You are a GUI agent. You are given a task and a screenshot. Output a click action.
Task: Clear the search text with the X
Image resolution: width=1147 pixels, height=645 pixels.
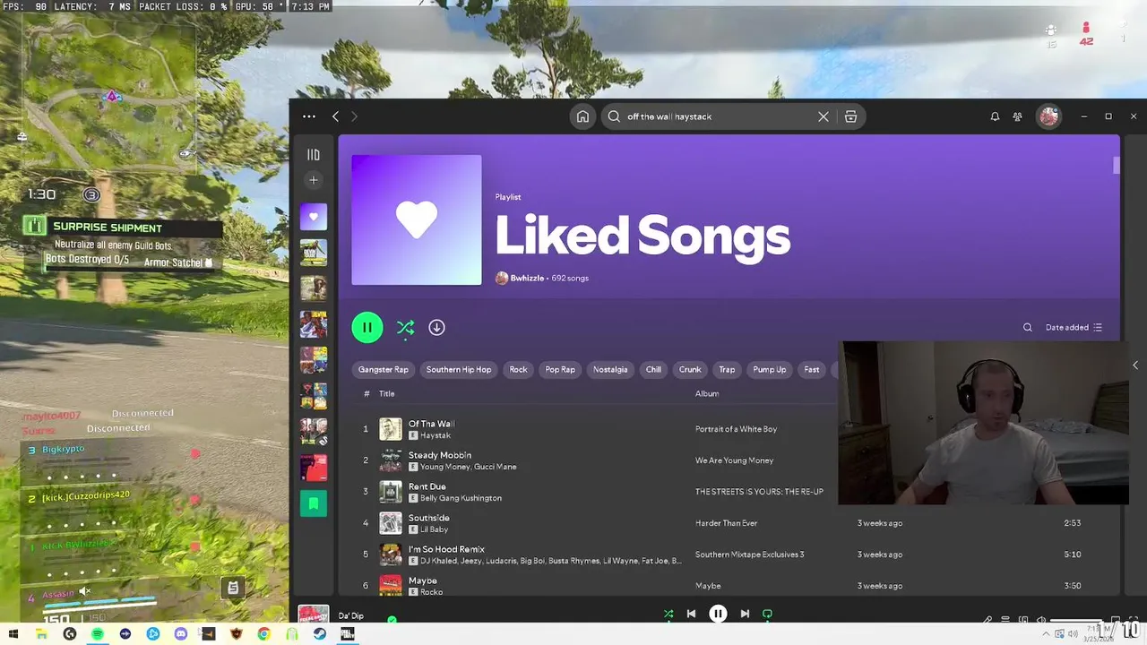[824, 116]
